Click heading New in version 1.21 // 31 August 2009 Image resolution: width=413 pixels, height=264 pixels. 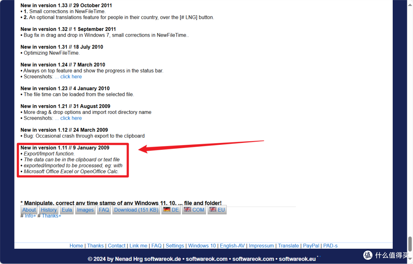click(x=65, y=106)
